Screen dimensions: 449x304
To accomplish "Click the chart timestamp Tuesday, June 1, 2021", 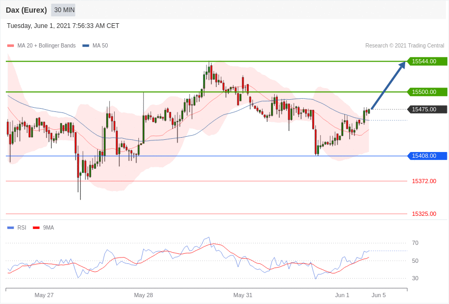I will (63, 26).
